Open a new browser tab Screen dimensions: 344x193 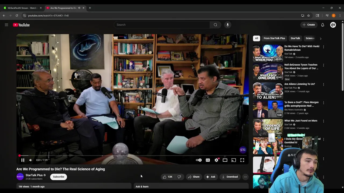point(90,8)
